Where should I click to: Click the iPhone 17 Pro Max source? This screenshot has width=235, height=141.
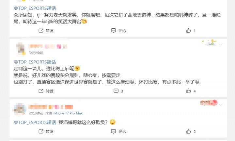click(x=68, y=113)
